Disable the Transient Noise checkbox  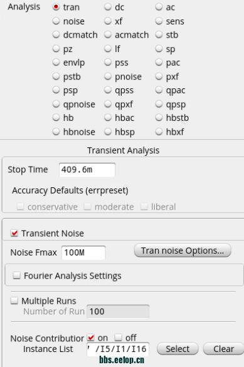click(14, 233)
